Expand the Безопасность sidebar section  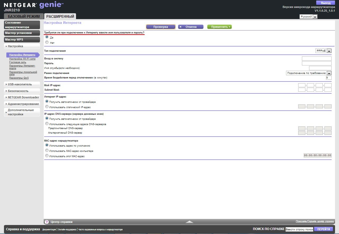tap(22, 91)
